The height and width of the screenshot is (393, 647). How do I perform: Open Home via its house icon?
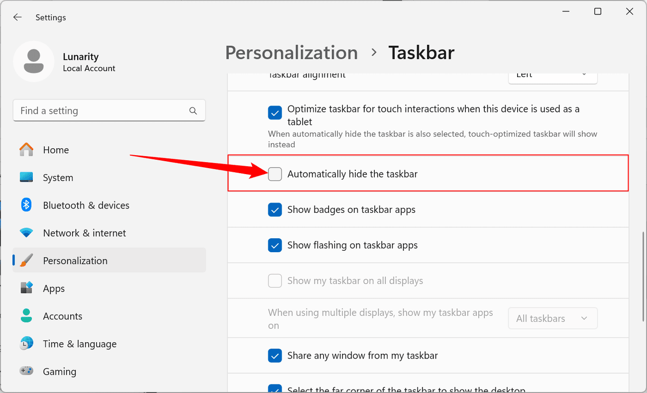click(26, 150)
